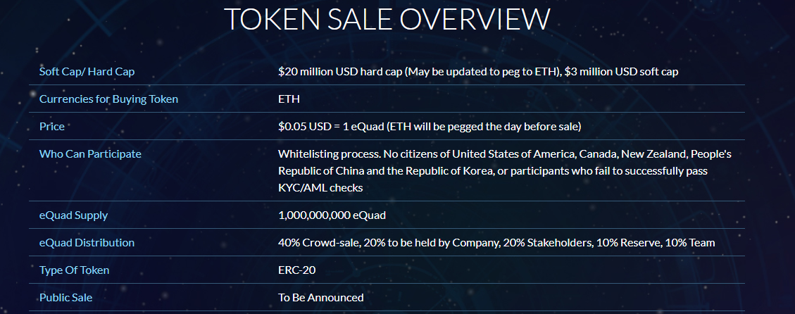Click the ETH currency value
This screenshot has height=314, width=795.
[x=289, y=99]
